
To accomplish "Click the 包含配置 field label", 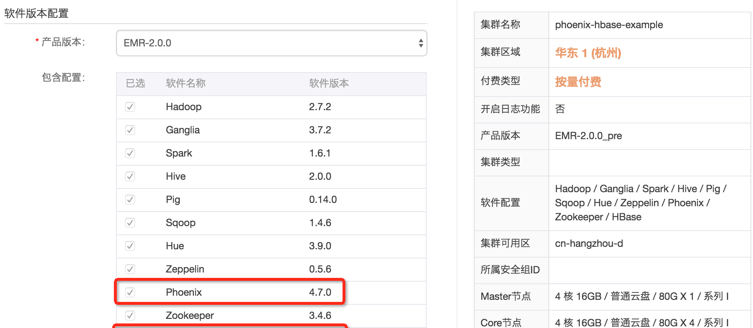I will [x=63, y=77].
